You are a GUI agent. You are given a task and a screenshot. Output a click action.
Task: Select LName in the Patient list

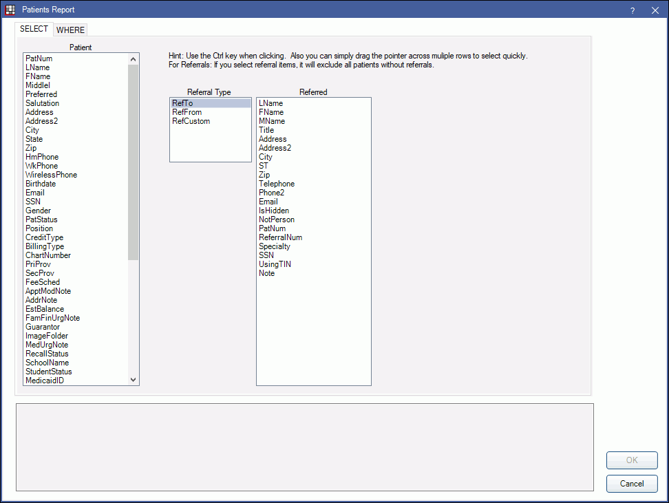(76, 67)
